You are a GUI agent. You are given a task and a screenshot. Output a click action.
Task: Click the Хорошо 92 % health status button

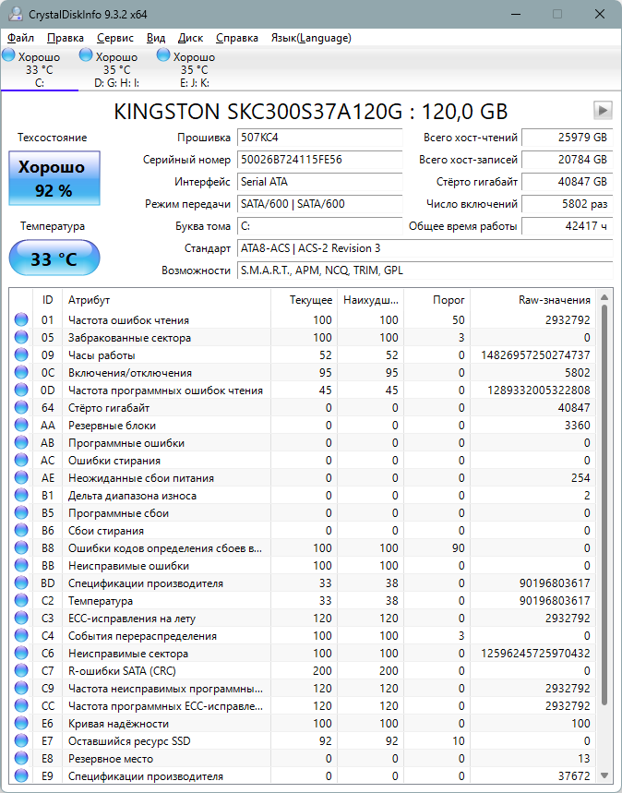coord(54,179)
